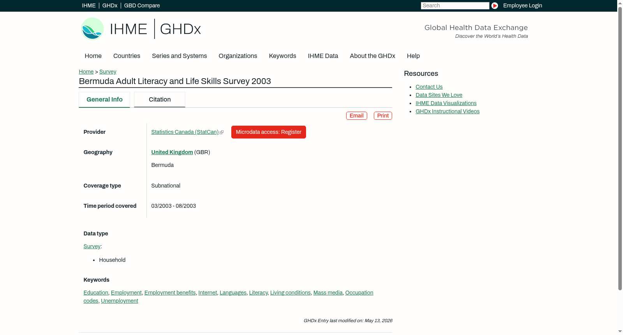Click Microdata access: Register button
This screenshot has width=623, height=335.
pyautogui.click(x=268, y=132)
